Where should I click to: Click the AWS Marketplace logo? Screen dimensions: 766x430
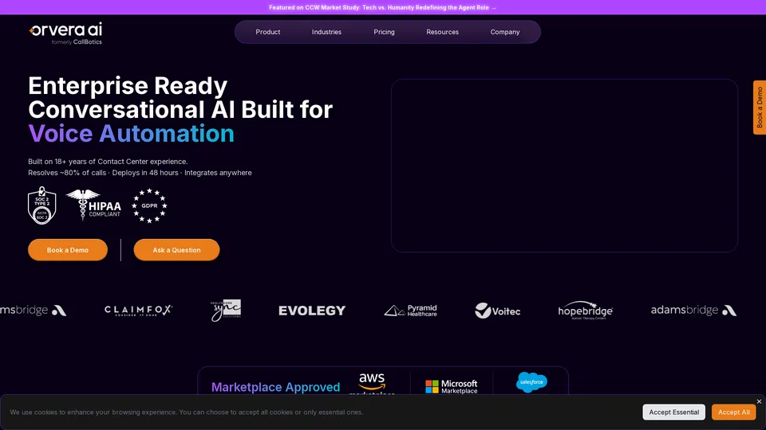pos(372,384)
